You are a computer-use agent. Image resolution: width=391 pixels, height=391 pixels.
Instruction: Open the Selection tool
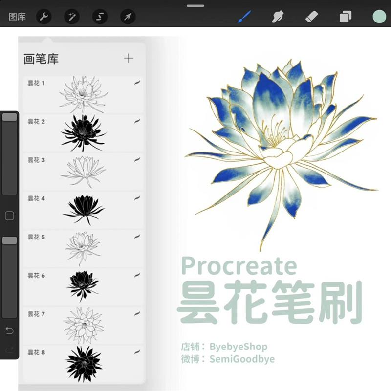100,16
